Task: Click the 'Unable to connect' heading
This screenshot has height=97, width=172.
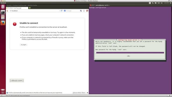Action: [x=29, y=23]
